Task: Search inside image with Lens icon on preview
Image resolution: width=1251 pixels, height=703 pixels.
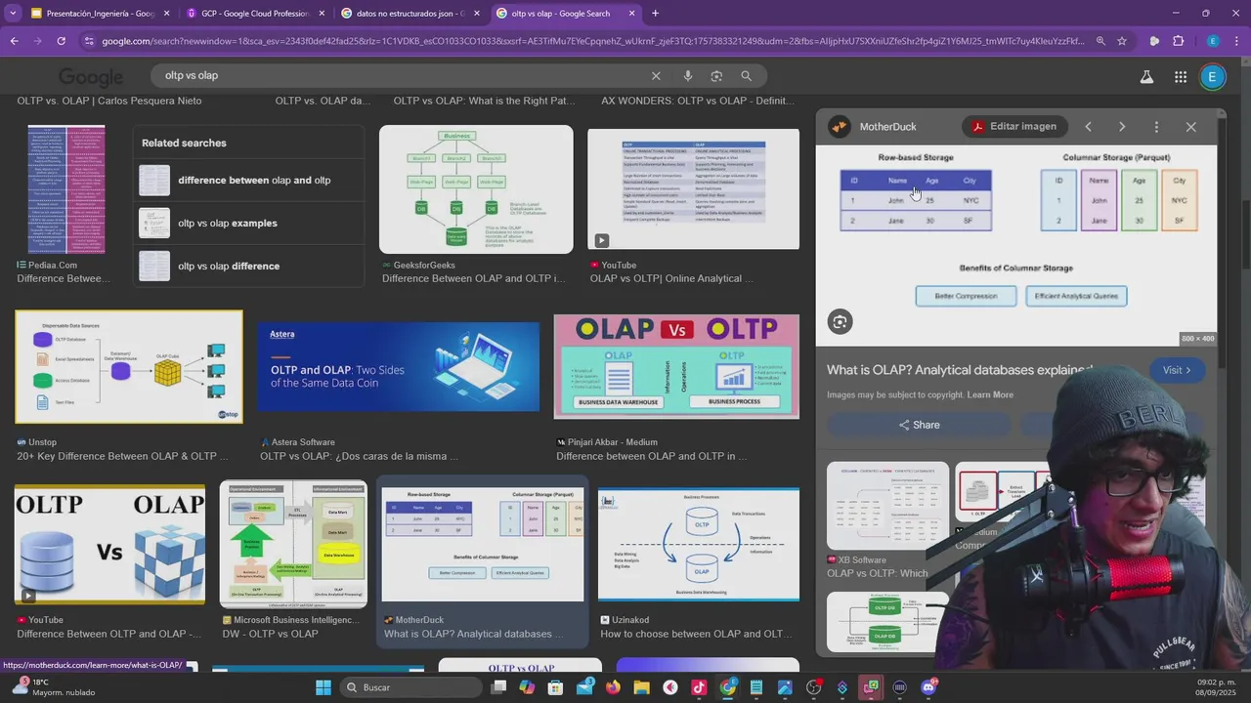Action: tap(840, 321)
